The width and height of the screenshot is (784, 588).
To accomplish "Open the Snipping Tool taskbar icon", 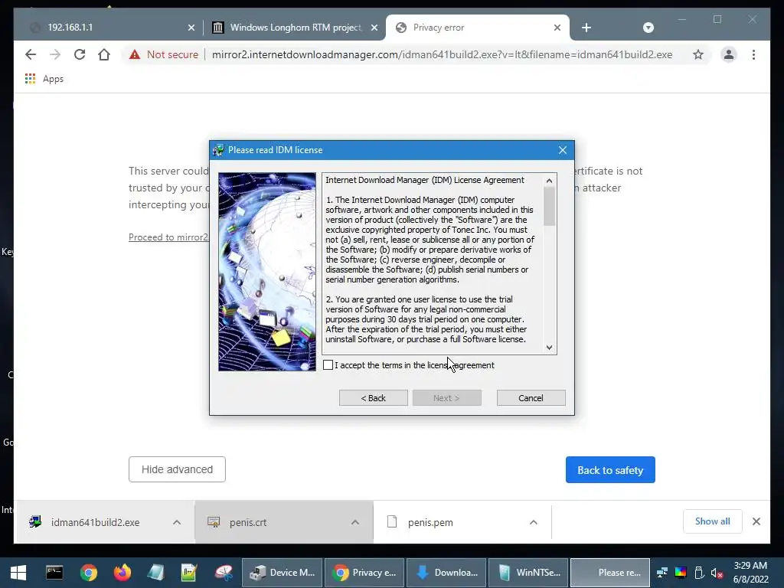I will point(224,573).
